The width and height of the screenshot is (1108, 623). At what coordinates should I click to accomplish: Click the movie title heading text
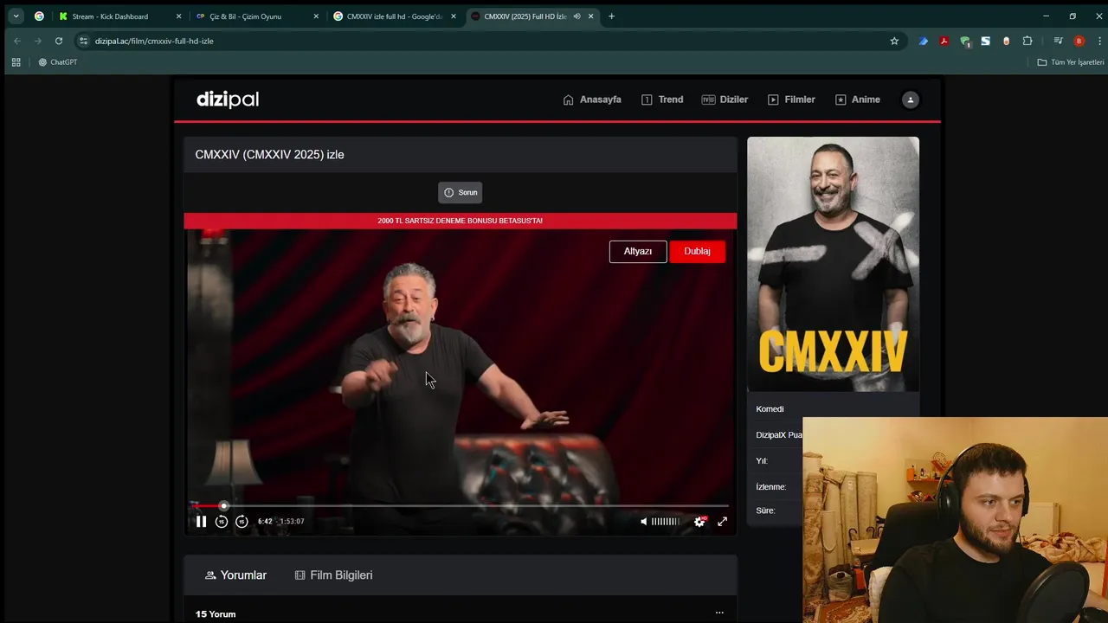click(269, 155)
